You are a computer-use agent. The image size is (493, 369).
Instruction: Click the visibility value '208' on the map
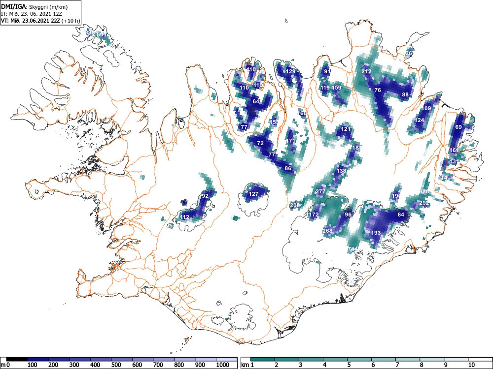pos(295,206)
